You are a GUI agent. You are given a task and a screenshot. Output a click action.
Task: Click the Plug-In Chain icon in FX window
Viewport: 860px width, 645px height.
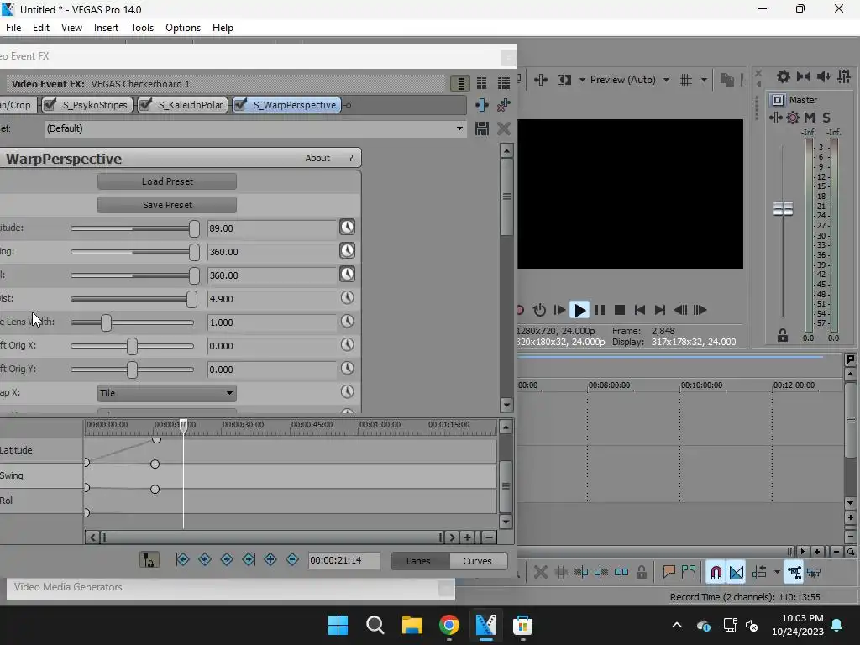pos(481,105)
